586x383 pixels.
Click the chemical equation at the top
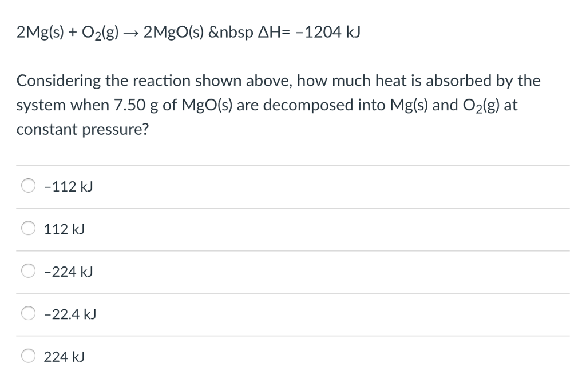[188, 32]
